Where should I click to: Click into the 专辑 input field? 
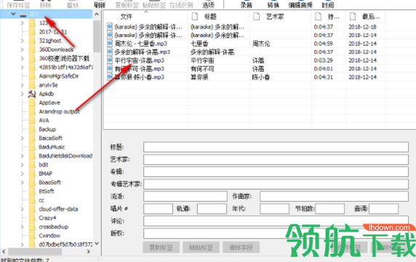[276, 172]
